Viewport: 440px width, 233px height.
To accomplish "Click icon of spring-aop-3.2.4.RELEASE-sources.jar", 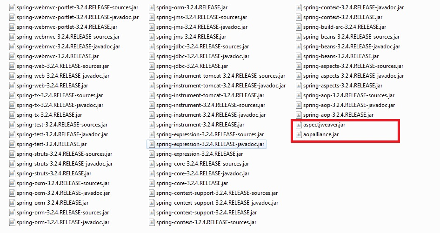I will (299, 95).
